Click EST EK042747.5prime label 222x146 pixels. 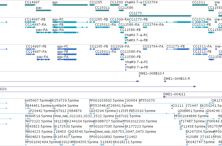201,142
